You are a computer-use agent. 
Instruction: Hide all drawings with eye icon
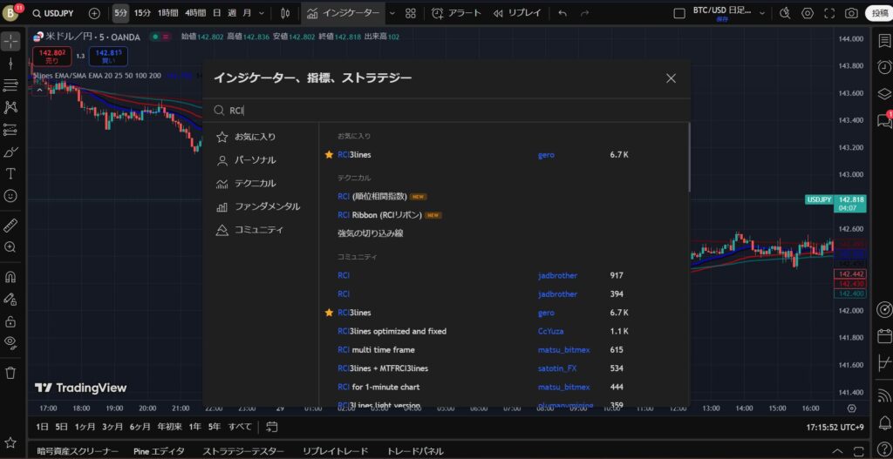[x=10, y=343]
